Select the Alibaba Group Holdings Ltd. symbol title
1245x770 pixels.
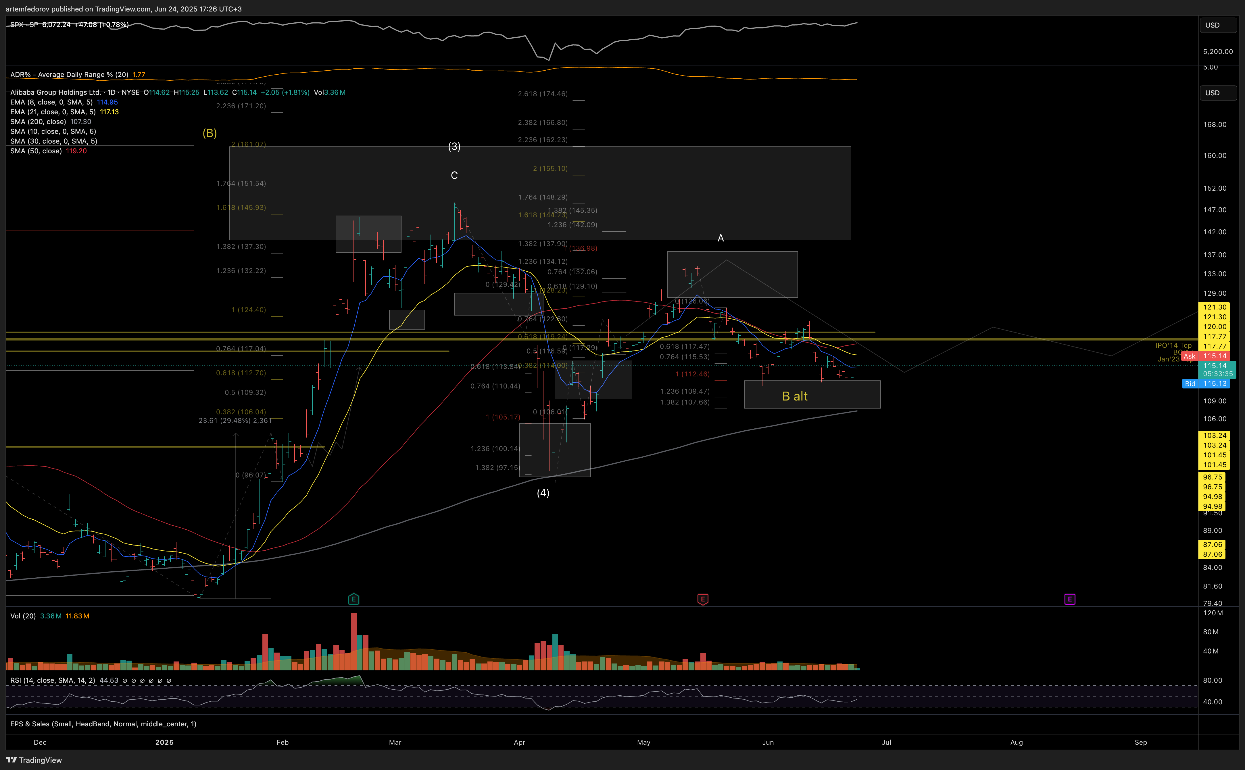click(55, 92)
